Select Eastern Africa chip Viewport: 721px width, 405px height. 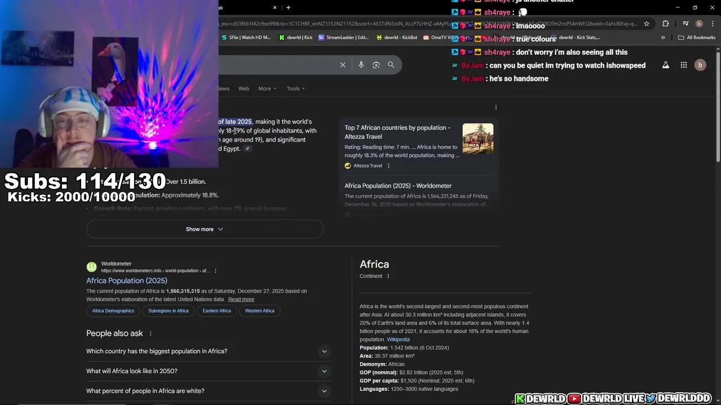(x=217, y=310)
